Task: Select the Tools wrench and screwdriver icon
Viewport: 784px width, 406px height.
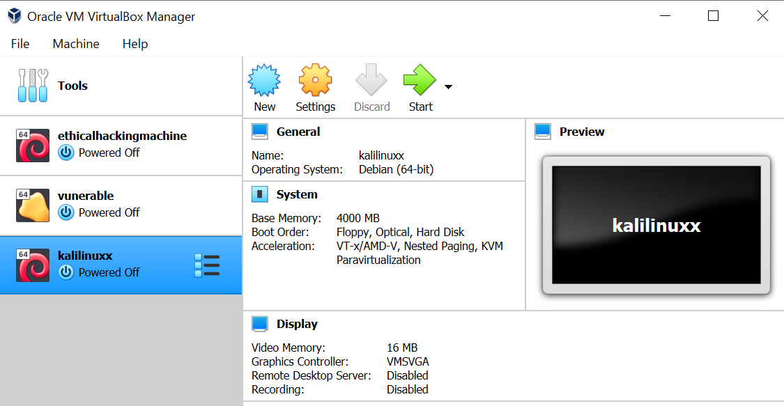Action: 33,86
